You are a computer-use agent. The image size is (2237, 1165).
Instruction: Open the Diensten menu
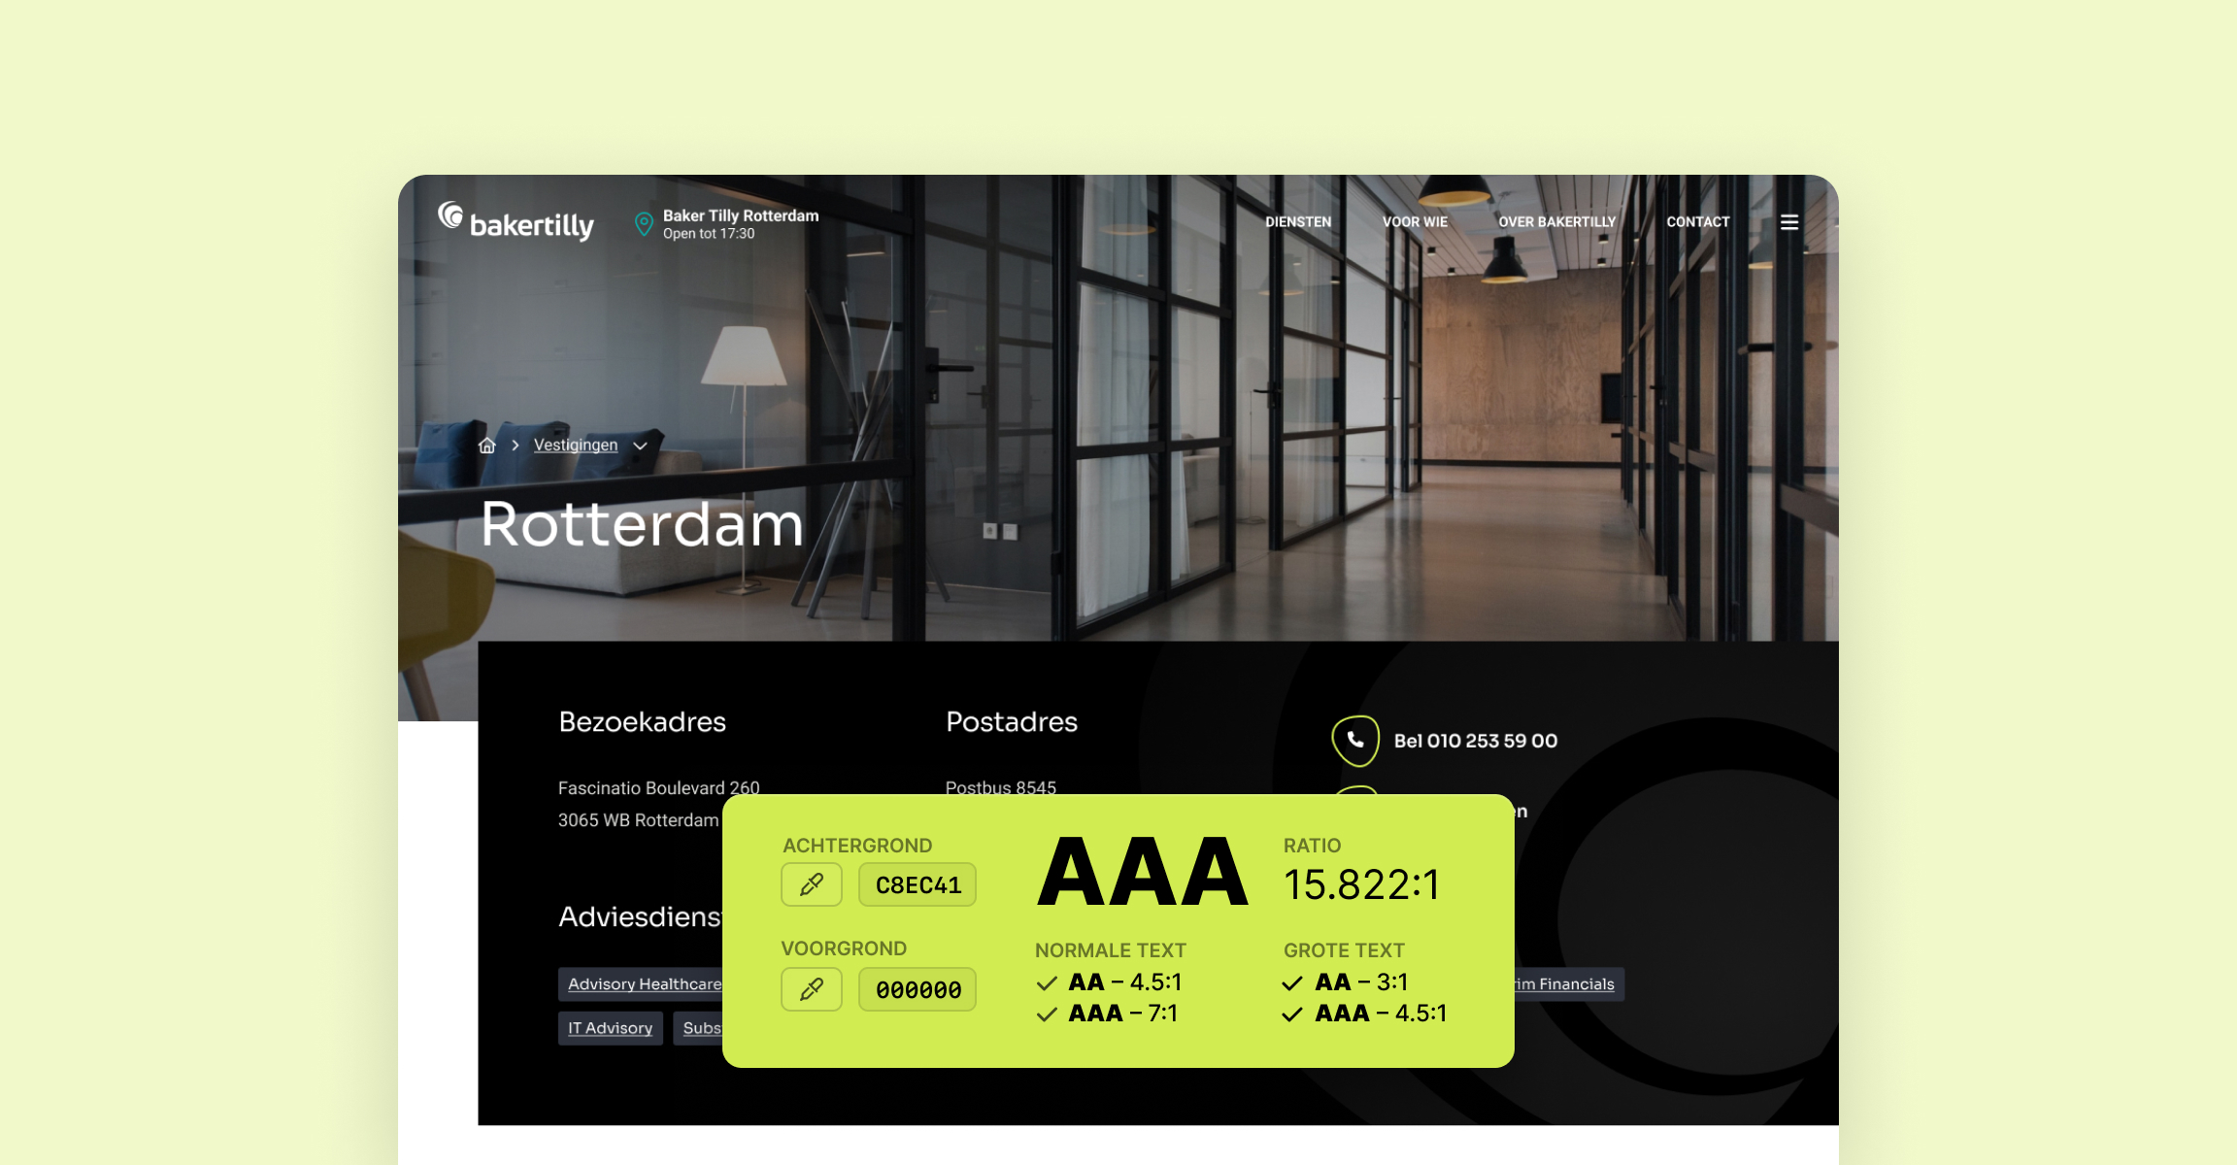[1298, 222]
